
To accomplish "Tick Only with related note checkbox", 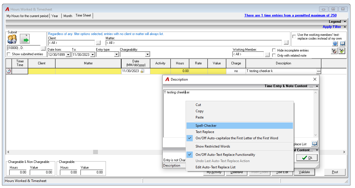I will tap(274, 56).
